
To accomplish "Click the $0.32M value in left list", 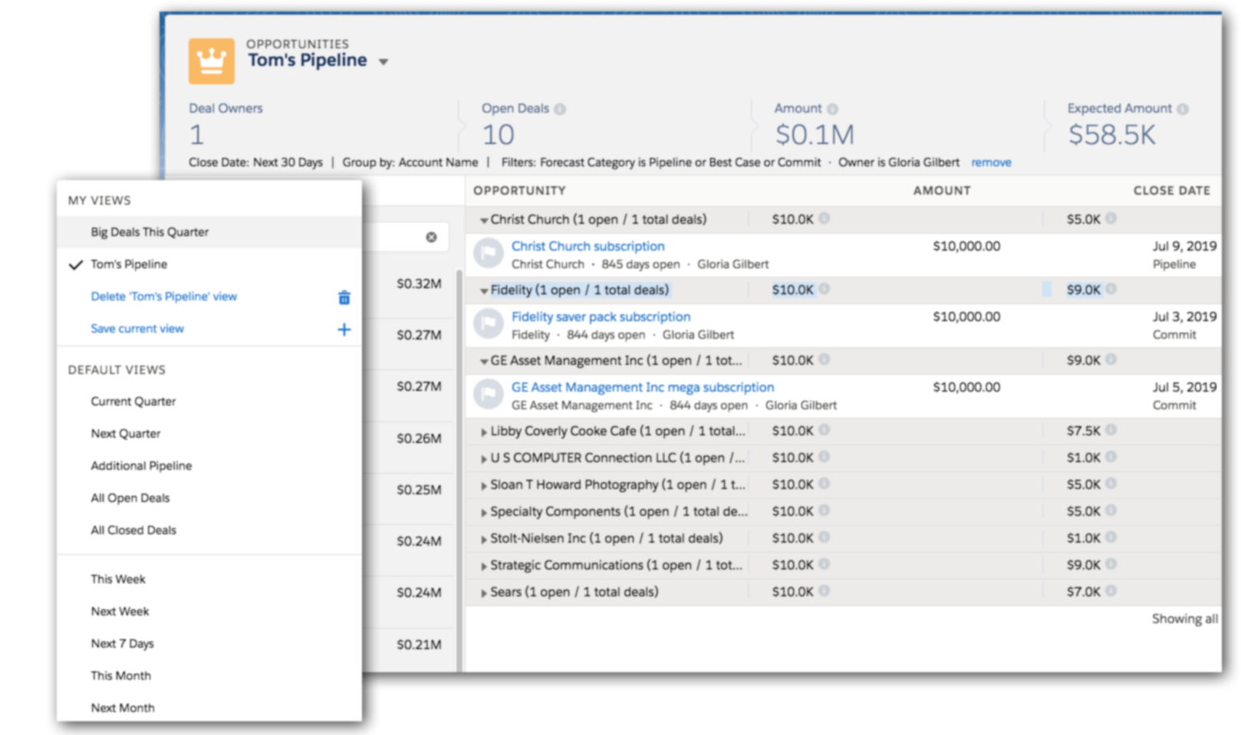I will 419,284.
